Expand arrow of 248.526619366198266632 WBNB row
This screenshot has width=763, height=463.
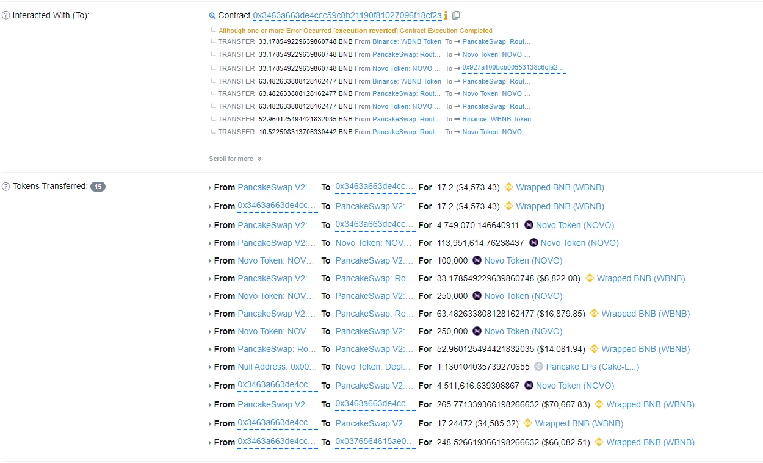coord(211,443)
